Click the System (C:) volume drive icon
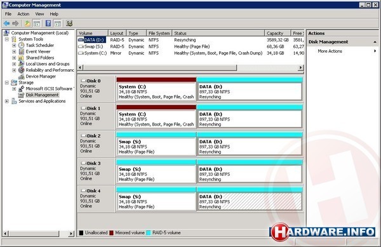This screenshot has height=247, width=381. (81, 53)
